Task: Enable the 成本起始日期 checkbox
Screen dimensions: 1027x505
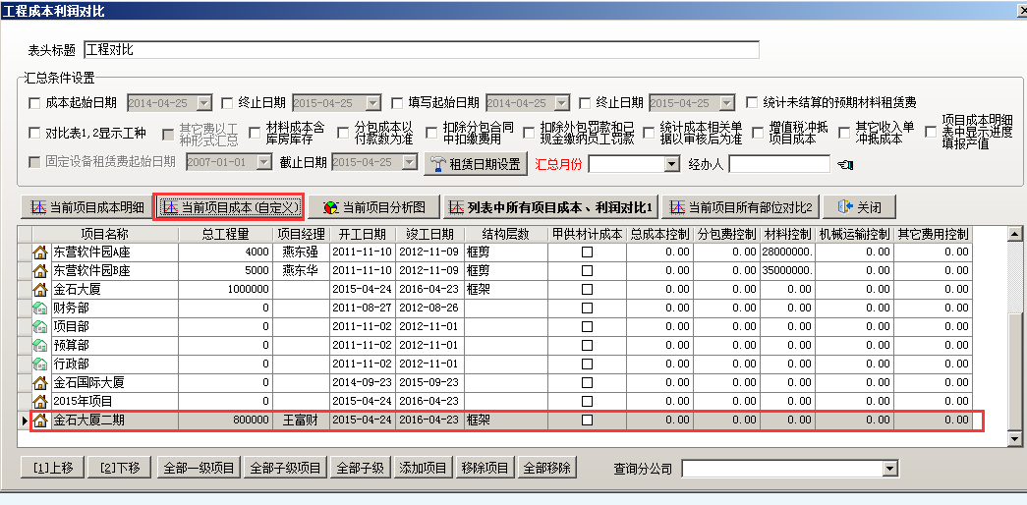Action: [x=35, y=102]
